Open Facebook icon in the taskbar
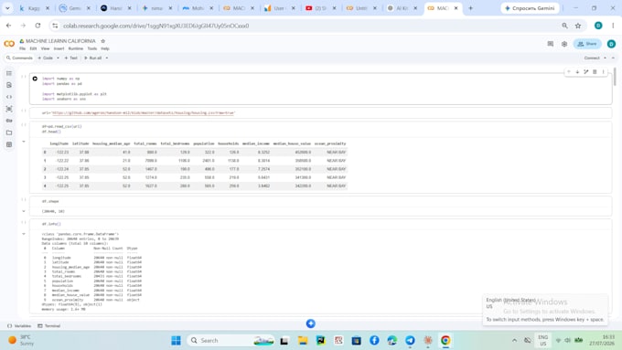The width and height of the screenshot is (622, 350). point(374,340)
